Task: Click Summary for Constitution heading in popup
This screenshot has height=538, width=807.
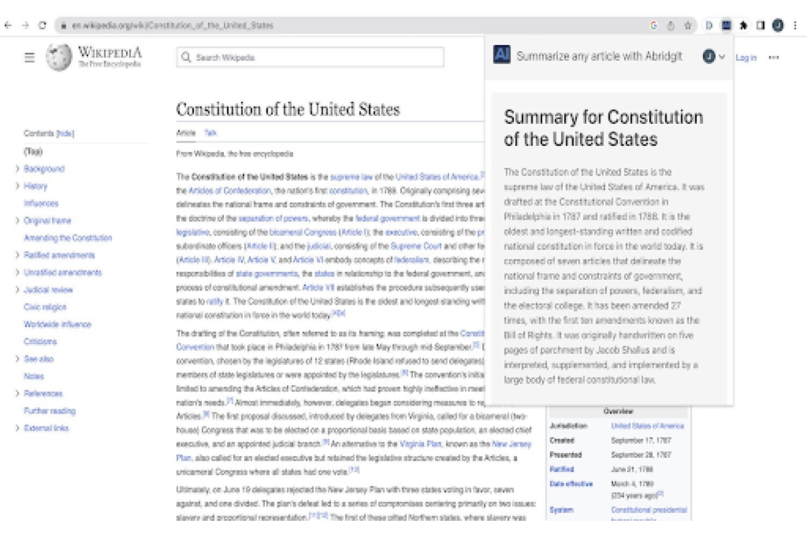Action: click(x=604, y=128)
